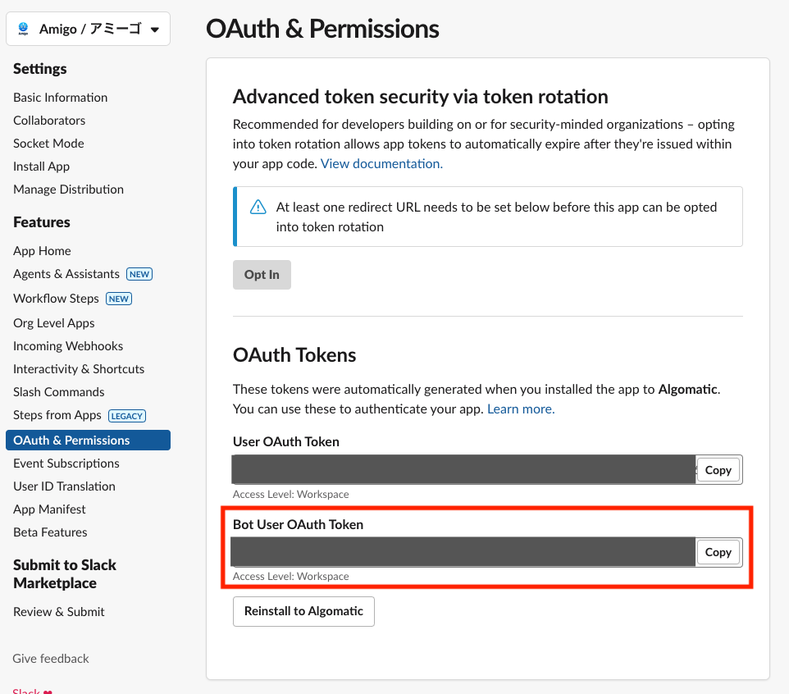Open the Amigo app selector dropdown arrow
The height and width of the screenshot is (694, 789).
tap(155, 30)
